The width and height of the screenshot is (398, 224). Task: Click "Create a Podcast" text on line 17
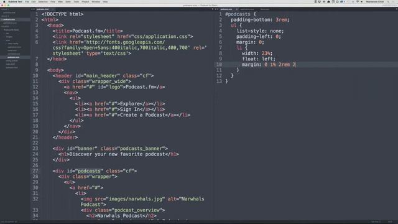[142, 114]
